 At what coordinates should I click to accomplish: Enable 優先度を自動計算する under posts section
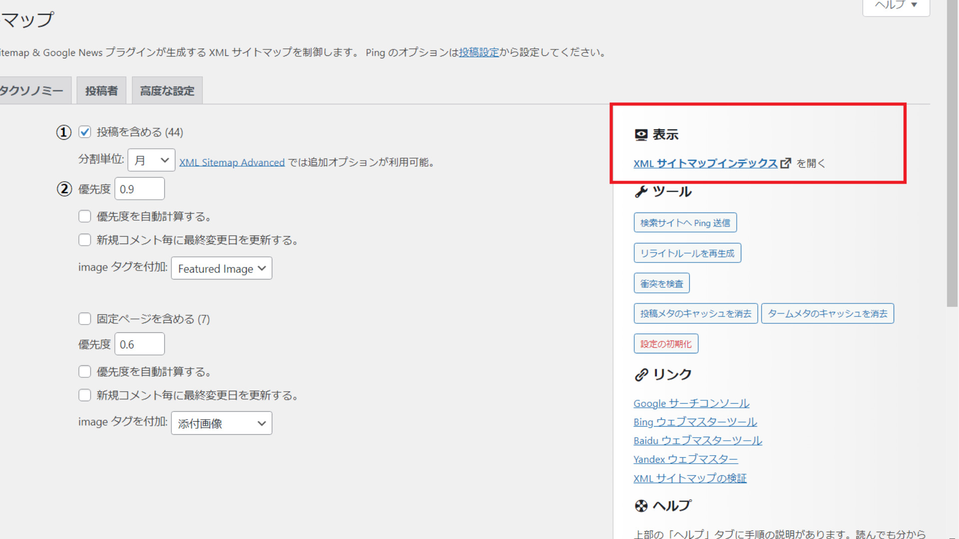(85, 216)
